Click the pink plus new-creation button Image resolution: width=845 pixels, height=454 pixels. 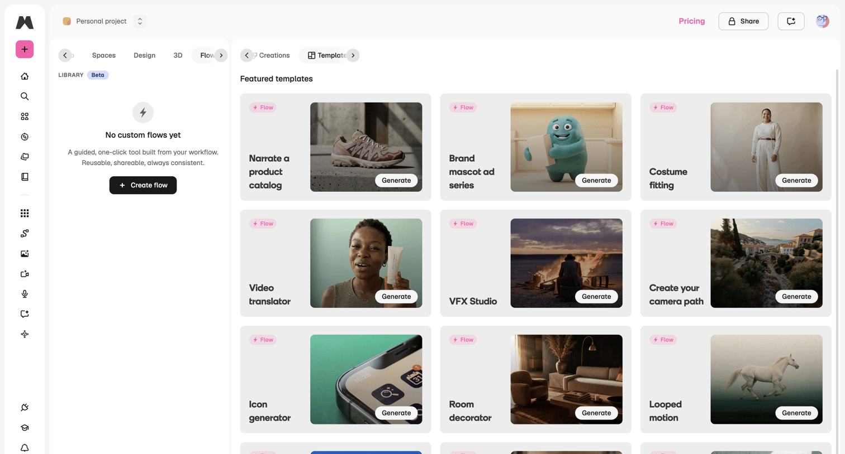pyautogui.click(x=25, y=49)
